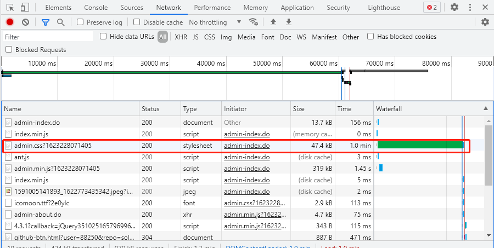Click the inspect element picker icon
The image size is (494, 248).
click(10, 8)
